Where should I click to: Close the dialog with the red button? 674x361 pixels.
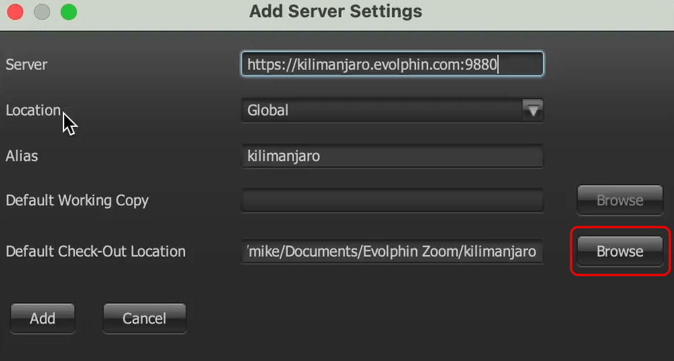tap(15, 11)
